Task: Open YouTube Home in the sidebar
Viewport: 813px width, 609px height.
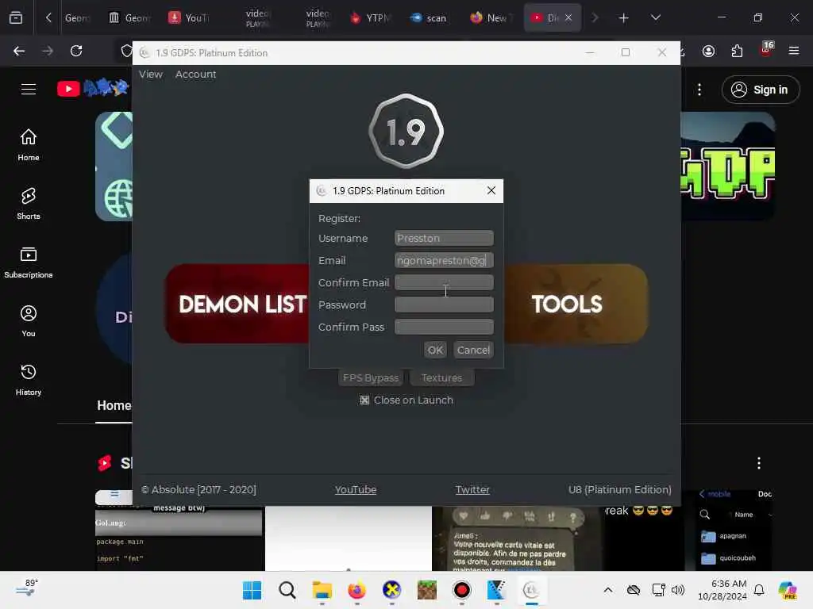Action: tap(29, 145)
